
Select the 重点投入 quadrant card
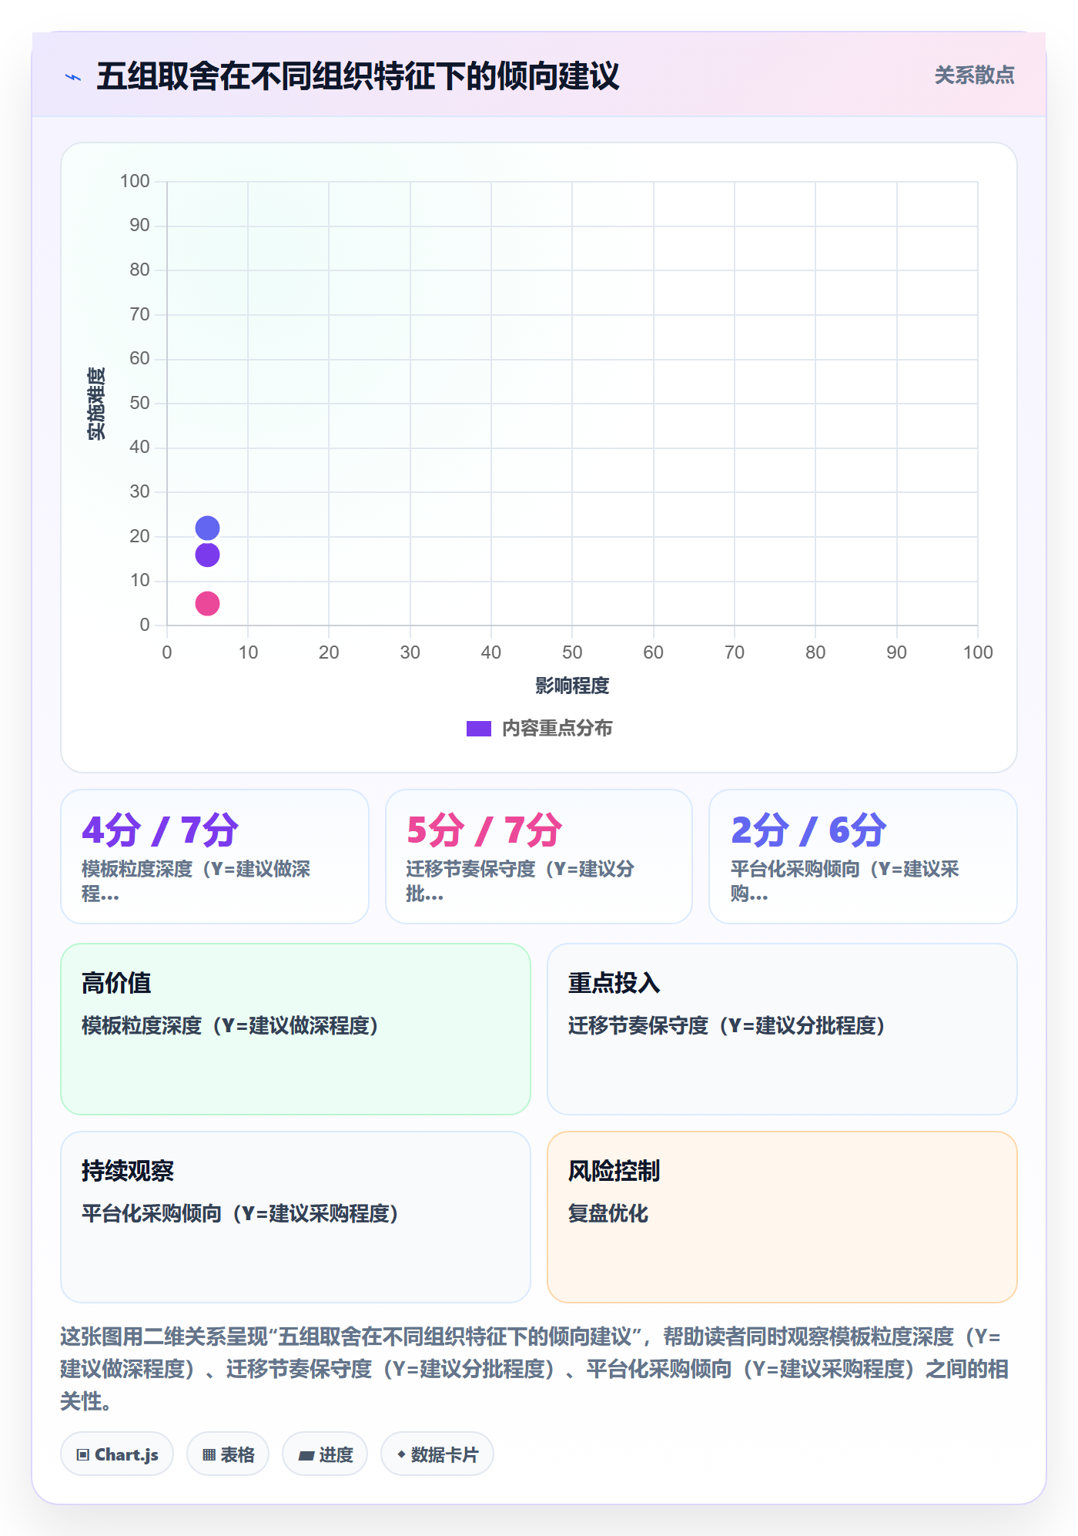tap(782, 1028)
